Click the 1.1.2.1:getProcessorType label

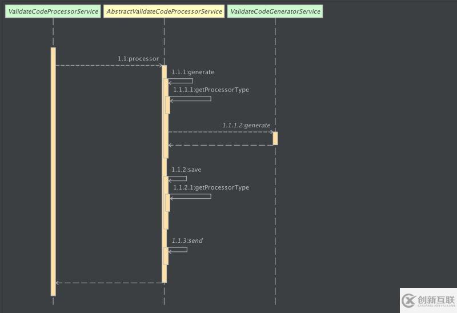pos(211,187)
